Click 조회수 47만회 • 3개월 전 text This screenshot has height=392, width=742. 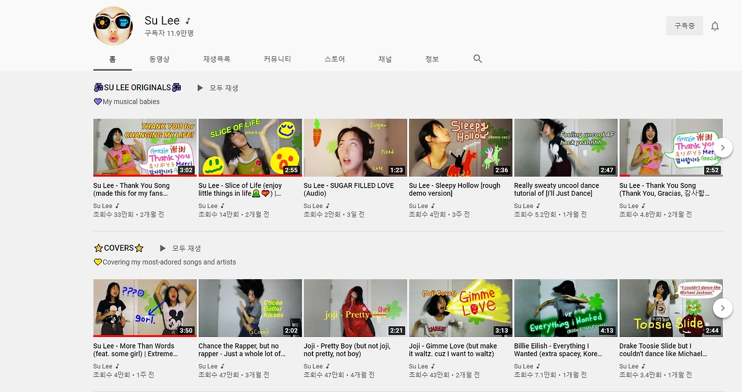pyautogui.click(x=234, y=375)
